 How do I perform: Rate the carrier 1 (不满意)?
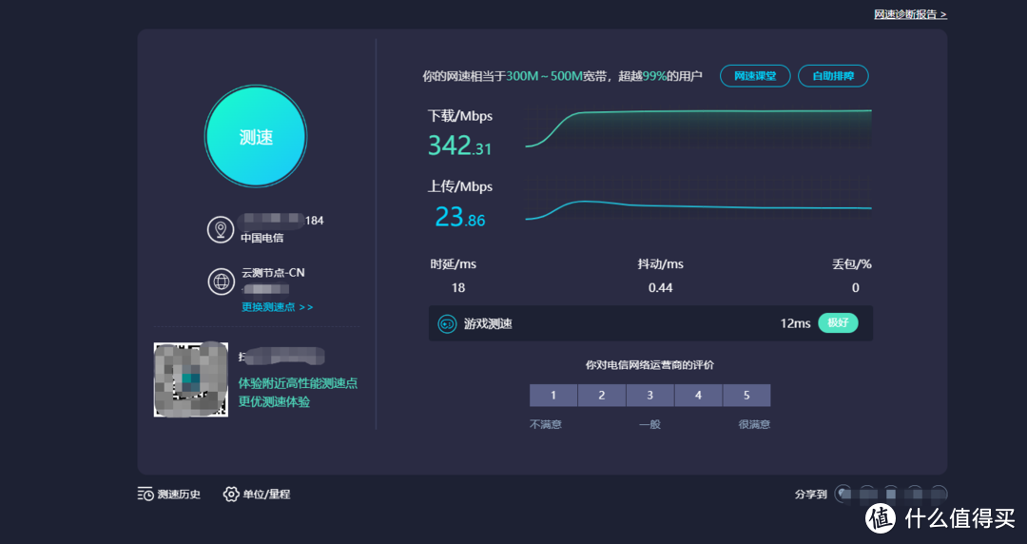[x=553, y=396]
